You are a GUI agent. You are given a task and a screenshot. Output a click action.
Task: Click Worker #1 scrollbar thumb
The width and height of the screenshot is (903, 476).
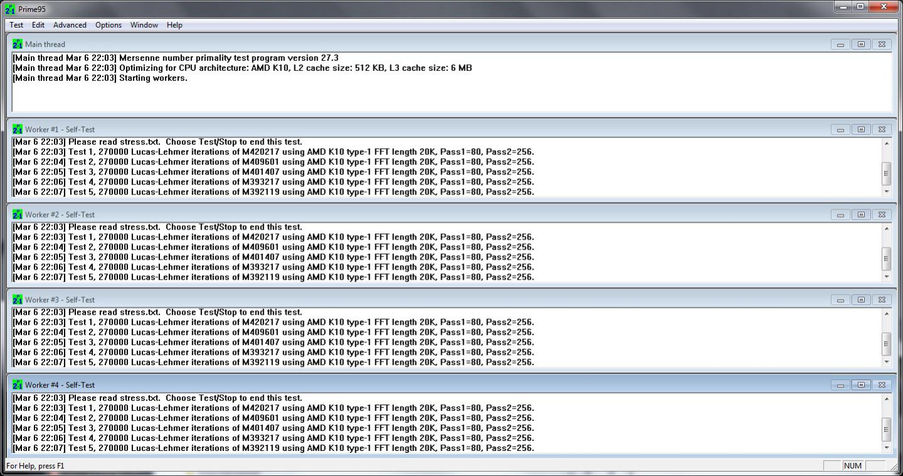[886, 173]
